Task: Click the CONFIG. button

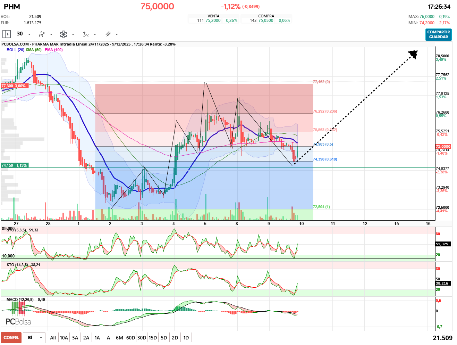Action: tap(11, 338)
